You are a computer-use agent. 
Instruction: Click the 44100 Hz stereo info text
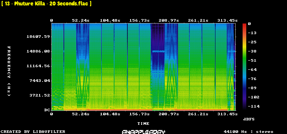pyautogui.click(x=248, y=132)
